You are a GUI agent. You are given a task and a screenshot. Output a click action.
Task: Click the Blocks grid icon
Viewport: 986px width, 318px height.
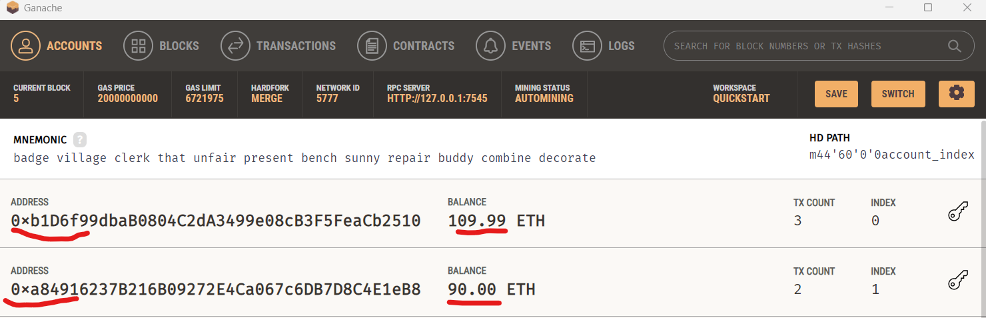click(x=139, y=46)
